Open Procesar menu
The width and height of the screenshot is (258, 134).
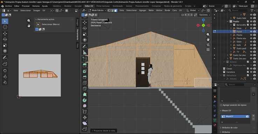click(26, 6)
